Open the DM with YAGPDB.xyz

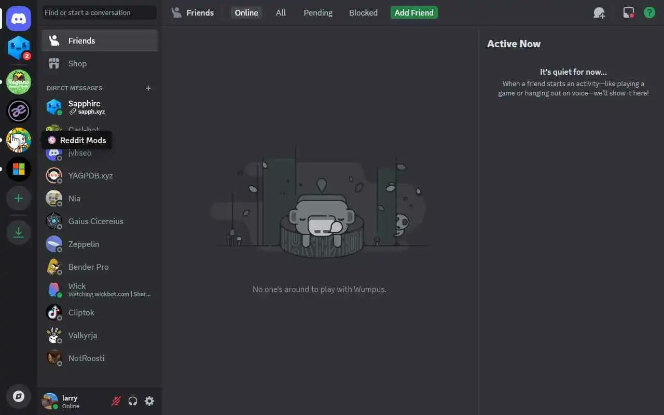(100, 175)
